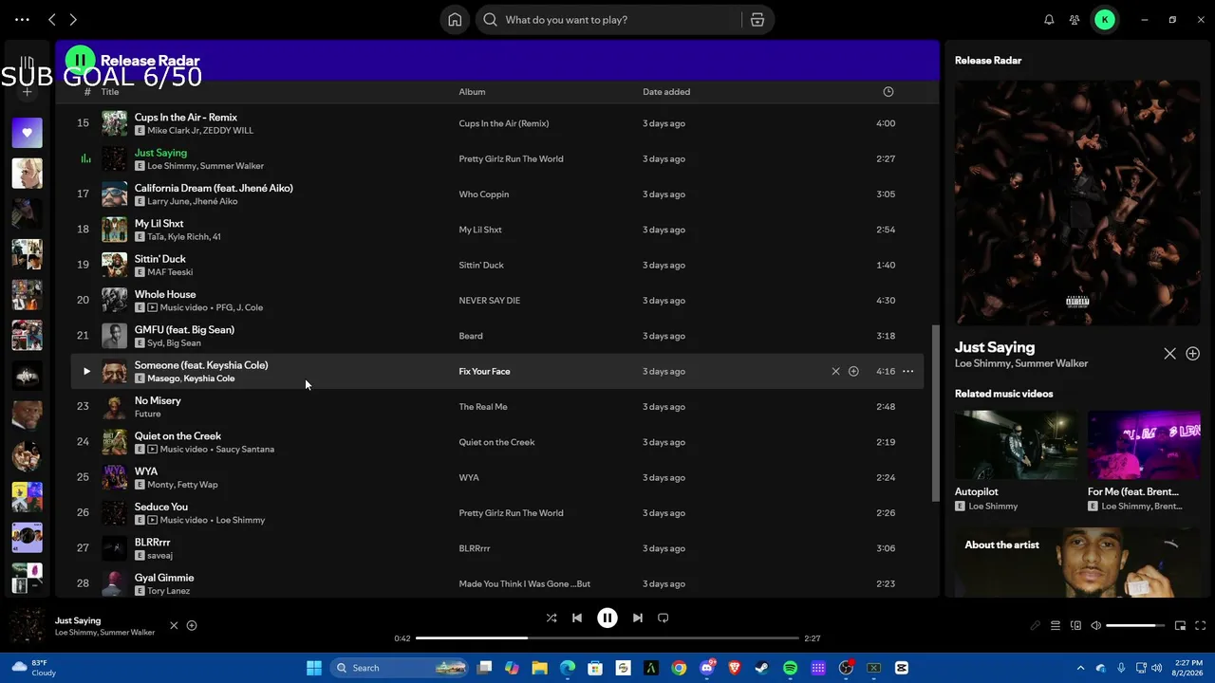
Task: Sort tracks by Date added column
Action: [666, 92]
